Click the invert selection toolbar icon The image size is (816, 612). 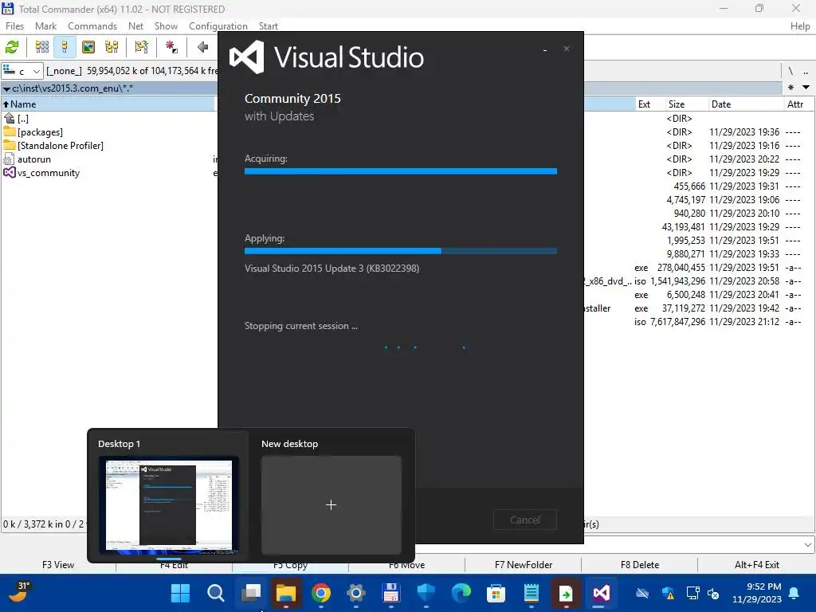[x=141, y=47]
